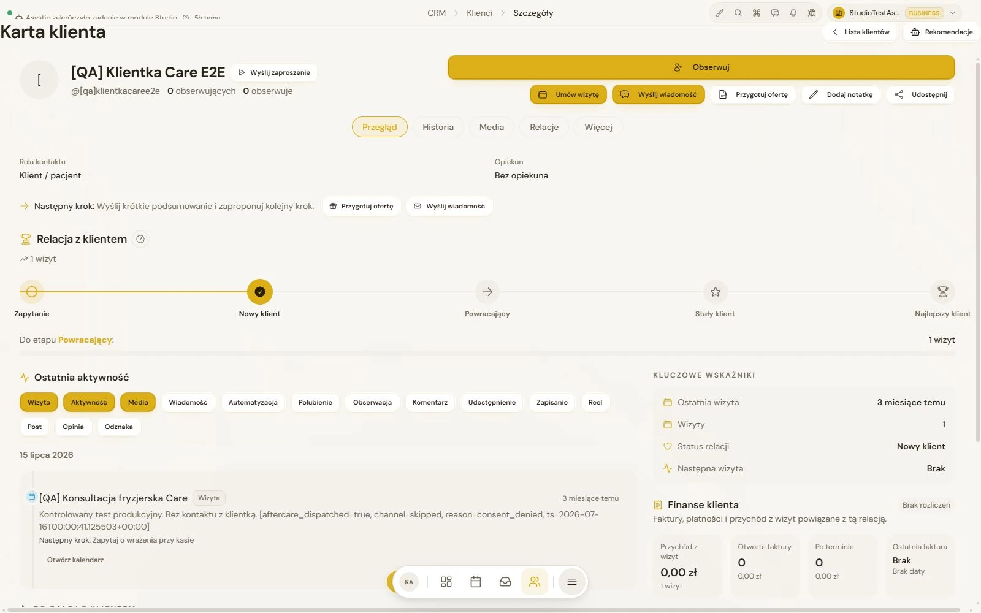Expand the StudioTestAs account switcher chevron
Image resolution: width=981 pixels, height=613 pixels.
point(953,13)
